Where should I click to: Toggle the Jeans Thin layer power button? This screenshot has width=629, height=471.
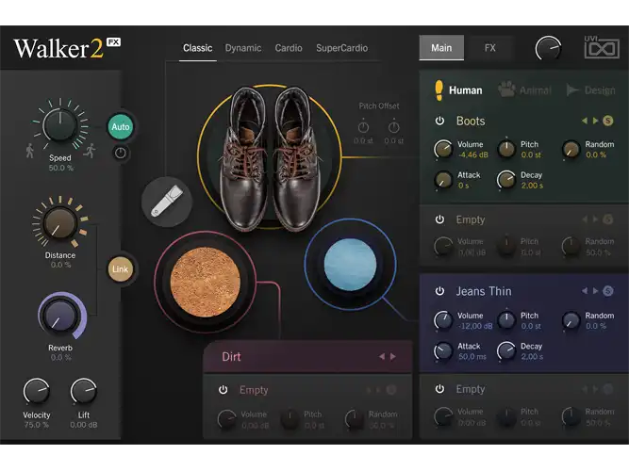tap(439, 291)
